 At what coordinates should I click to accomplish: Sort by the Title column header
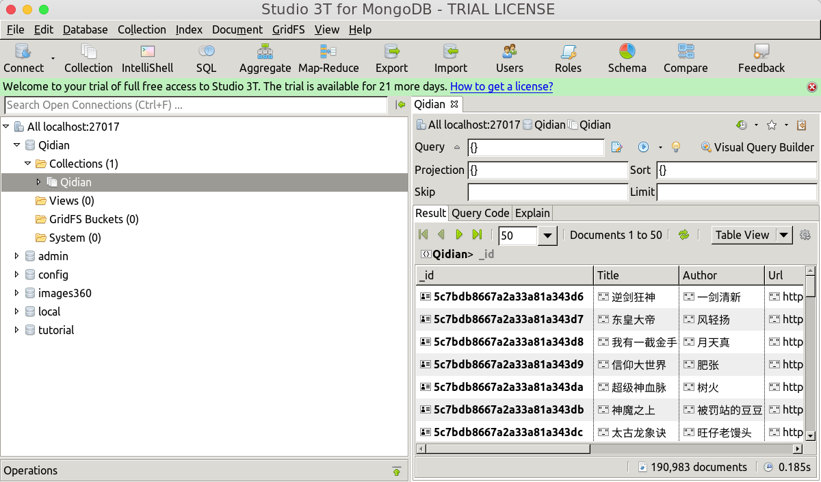point(636,275)
